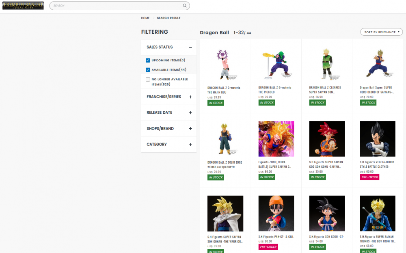Open the Pan-GT- & Gill figure image
This screenshot has width=406, height=253.
pos(276,213)
